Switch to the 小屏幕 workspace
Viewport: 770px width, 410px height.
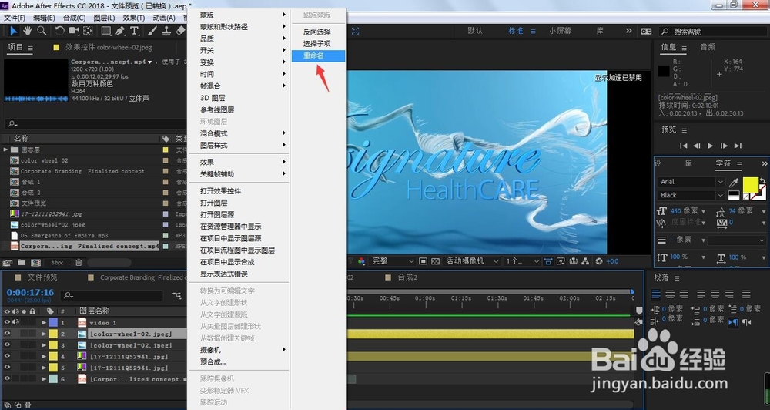(560, 31)
